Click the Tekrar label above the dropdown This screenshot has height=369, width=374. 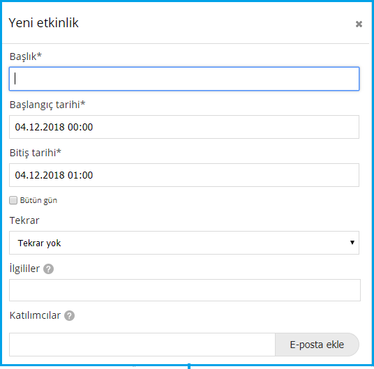(x=24, y=220)
